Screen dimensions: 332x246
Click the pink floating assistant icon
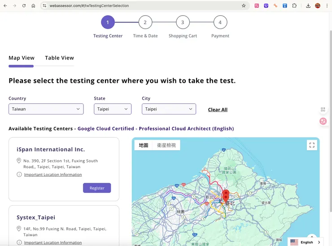[323, 121]
